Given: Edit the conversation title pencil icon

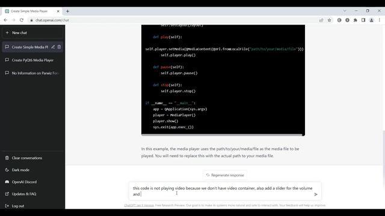Looking at the screenshot, I should click(x=53, y=47).
